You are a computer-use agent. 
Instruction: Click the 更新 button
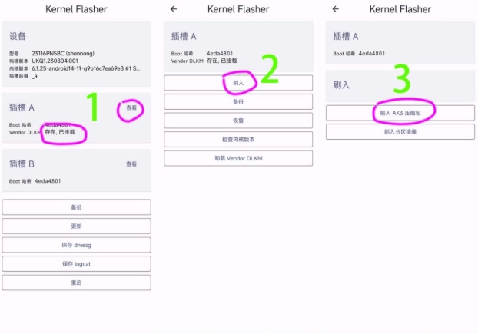[x=76, y=226]
